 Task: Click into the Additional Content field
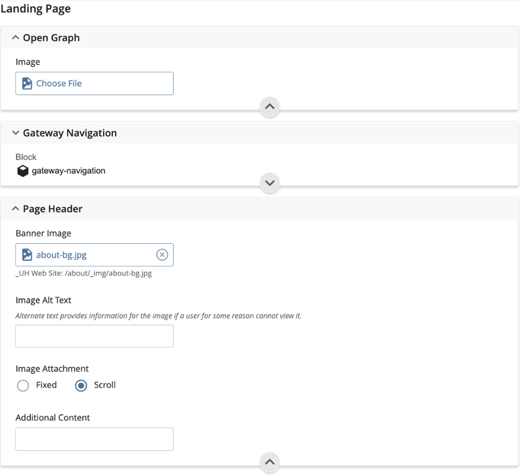[x=94, y=439]
